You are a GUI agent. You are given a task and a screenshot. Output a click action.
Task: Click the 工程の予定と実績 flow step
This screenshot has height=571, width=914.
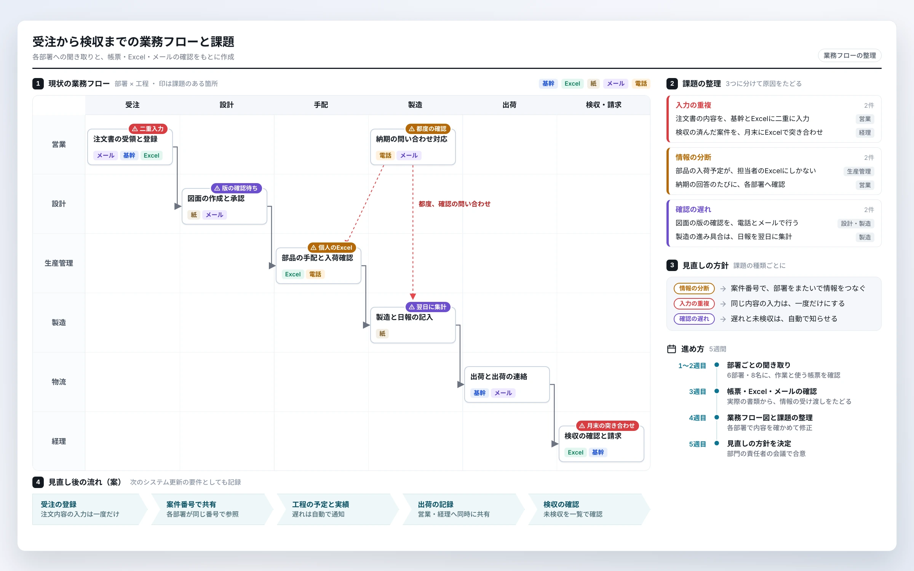[x=338, y=509]
